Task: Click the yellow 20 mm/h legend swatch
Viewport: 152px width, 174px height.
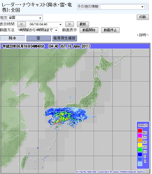Action: [140, 145]
